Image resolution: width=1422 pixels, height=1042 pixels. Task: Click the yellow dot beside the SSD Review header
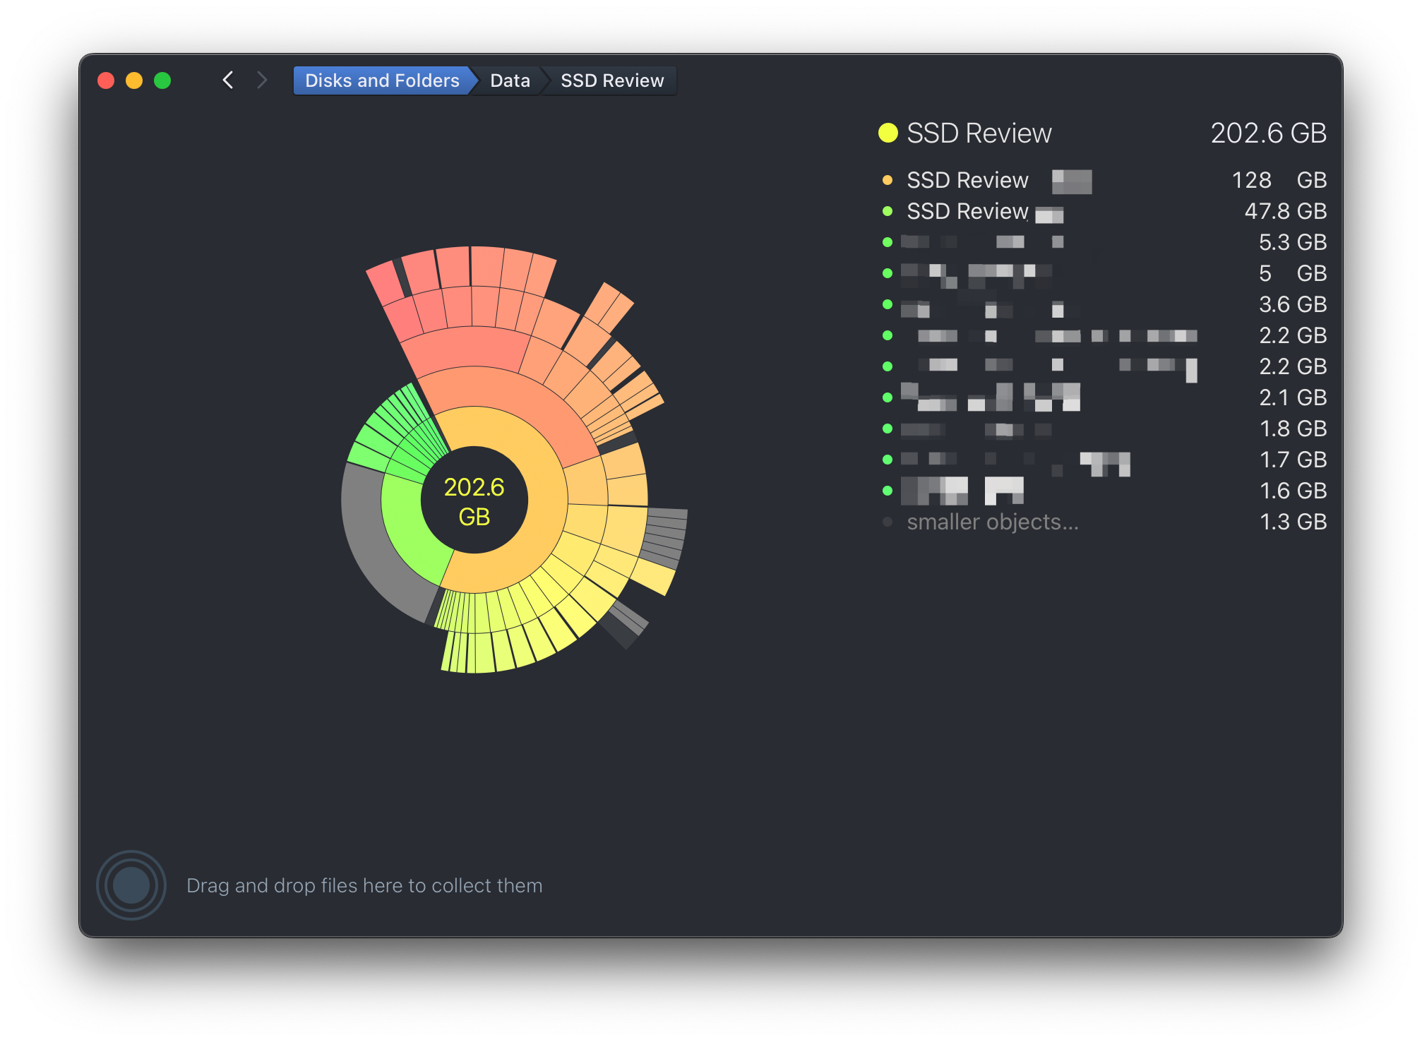(888, 133)
